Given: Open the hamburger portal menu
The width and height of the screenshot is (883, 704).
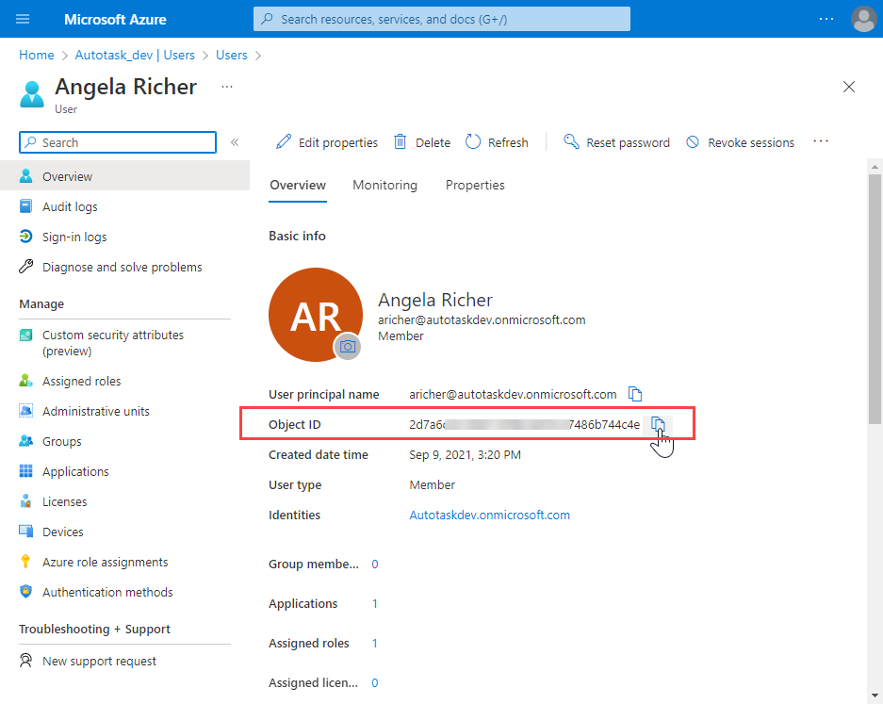Looking at the screenshot, I should pyautogui.click(x=23, y=19).
